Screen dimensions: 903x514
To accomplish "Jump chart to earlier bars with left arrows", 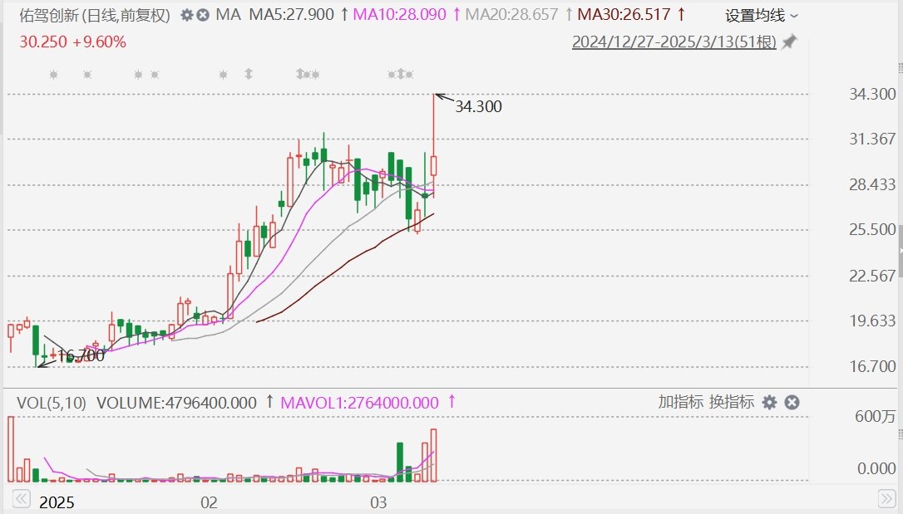I will (21, 498).
